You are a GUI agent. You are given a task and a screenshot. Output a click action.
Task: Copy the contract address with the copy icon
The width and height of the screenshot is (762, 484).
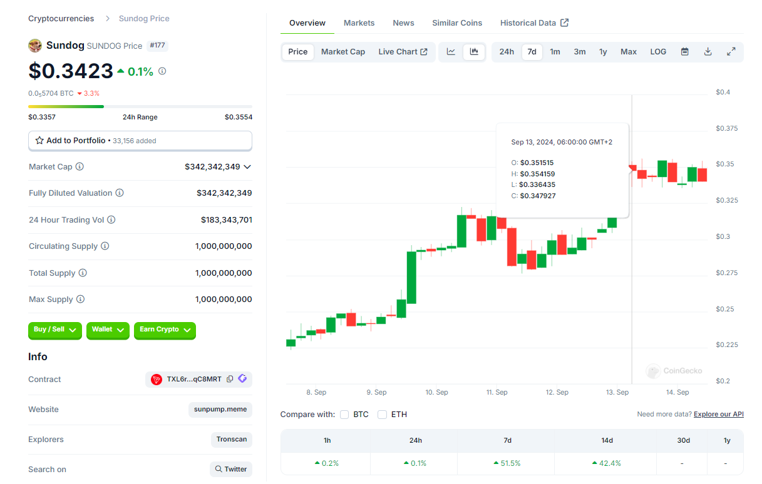pyautogui.click(x=230, y=379)
